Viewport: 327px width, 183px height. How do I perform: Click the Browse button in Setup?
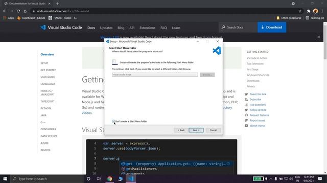click(207, 75)
